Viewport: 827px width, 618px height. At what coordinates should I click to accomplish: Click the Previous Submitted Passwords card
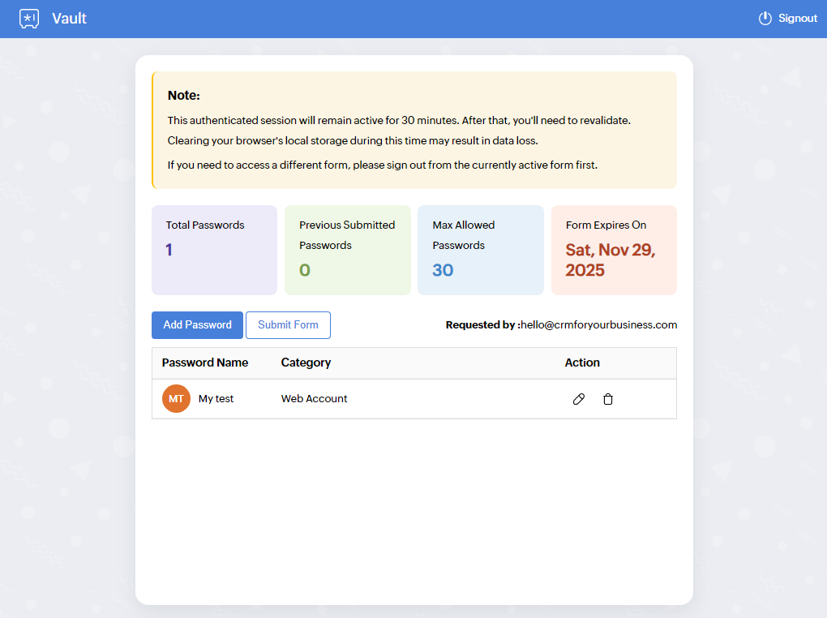tap(347, 250)
